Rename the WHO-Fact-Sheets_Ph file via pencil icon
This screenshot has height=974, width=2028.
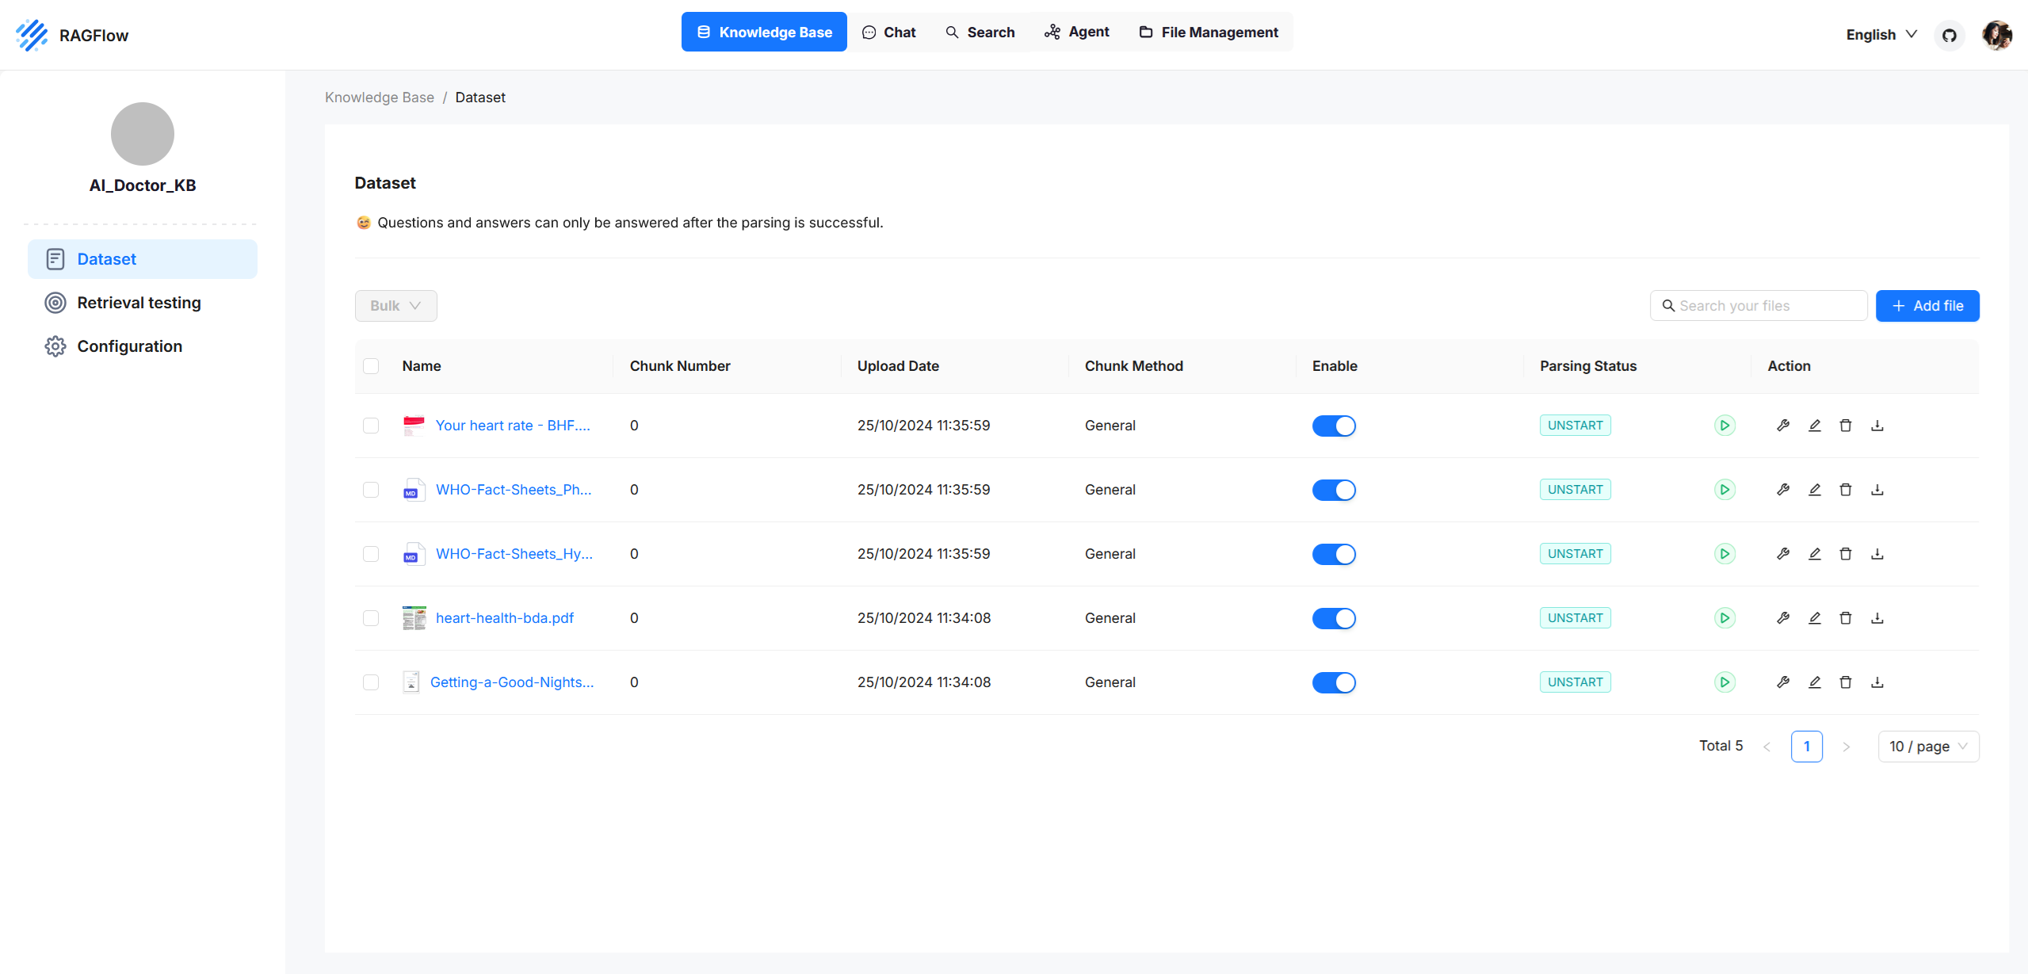1814,490
